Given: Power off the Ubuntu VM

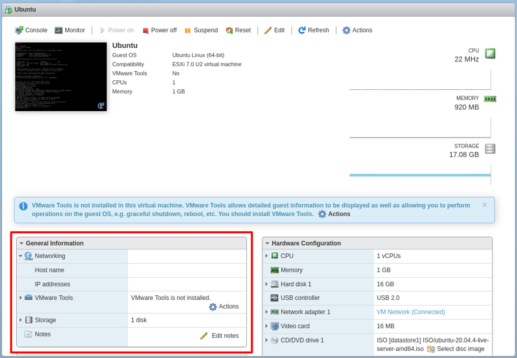Looking at the screenshot, I should click(159, 30).
